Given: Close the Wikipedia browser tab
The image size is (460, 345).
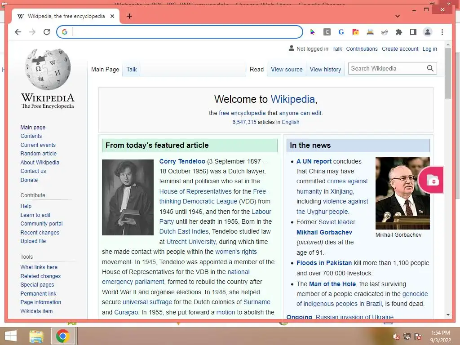Looking at the screenshot, I should [x=112, y=17].
